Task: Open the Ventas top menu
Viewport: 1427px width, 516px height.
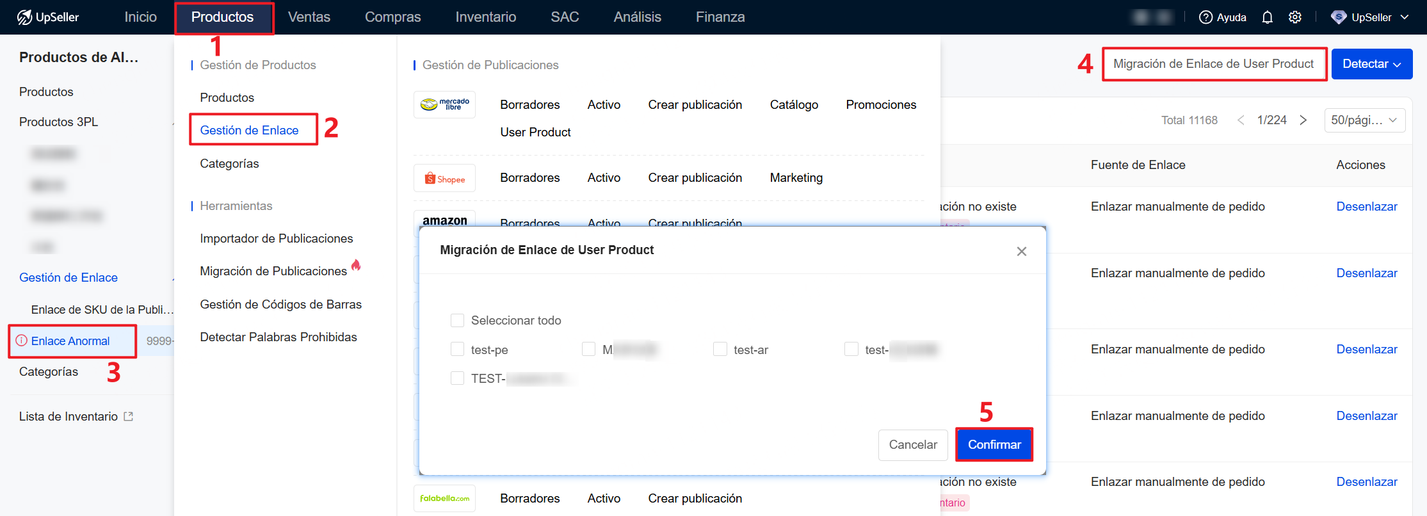Action: coord(309,17)
